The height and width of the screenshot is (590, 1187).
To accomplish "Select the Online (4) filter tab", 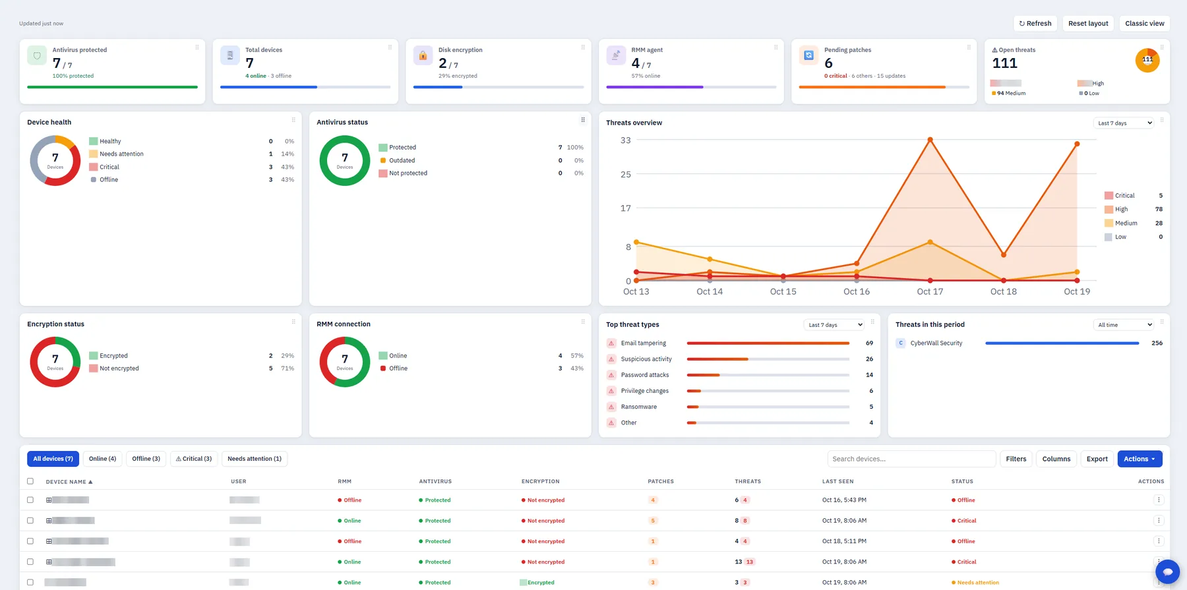I will pyautogui.click(x=102, y=459).
